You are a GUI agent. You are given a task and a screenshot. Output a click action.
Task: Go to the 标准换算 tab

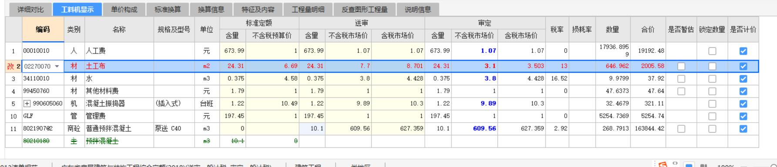point(168,10)
